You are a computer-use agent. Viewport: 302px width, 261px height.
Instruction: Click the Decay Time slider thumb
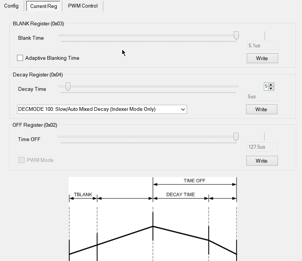click(68, 87)
